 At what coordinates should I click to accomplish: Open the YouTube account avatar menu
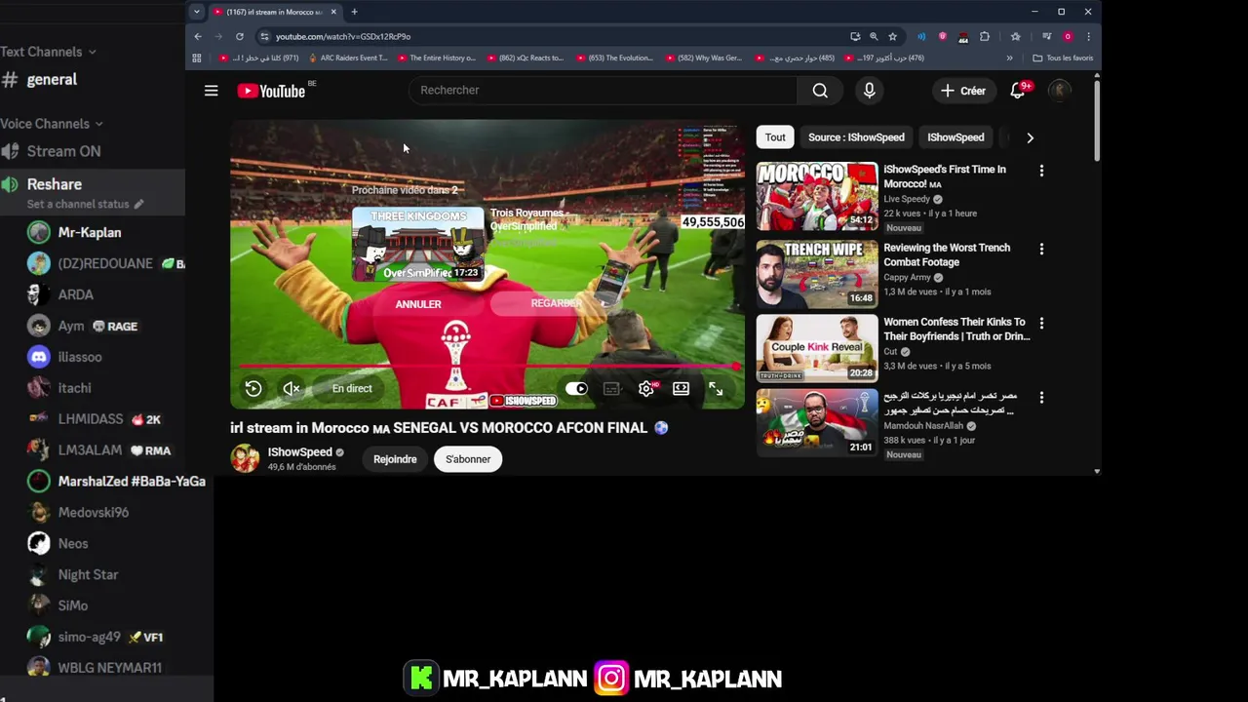1059,91
